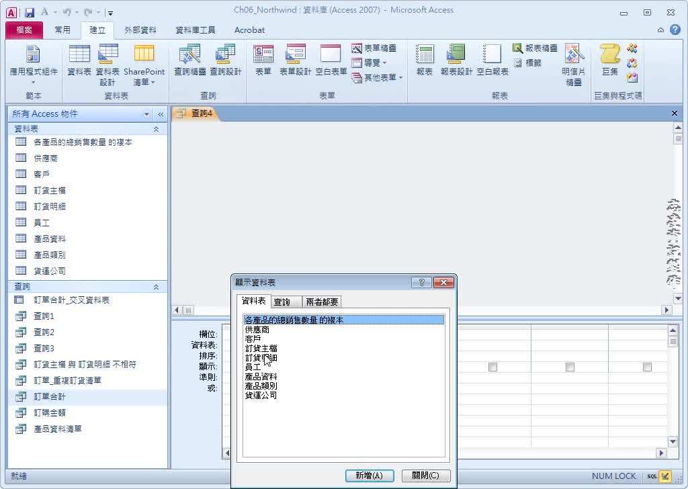
Task: Close the Show Table dialog with X
Action: [x=443, y=282]
